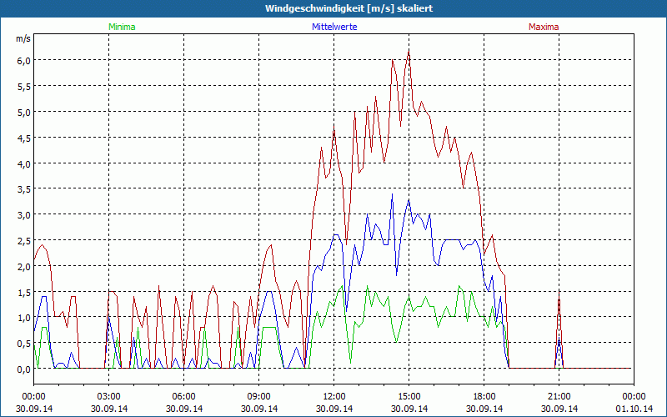Click the 01.10.14 date label

coord(634,409)
